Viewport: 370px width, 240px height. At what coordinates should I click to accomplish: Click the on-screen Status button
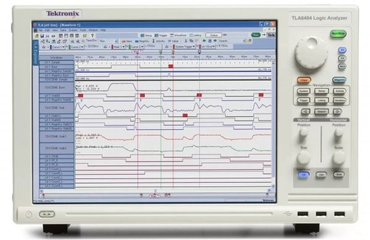pyautogui.click(x=213, y=35)
